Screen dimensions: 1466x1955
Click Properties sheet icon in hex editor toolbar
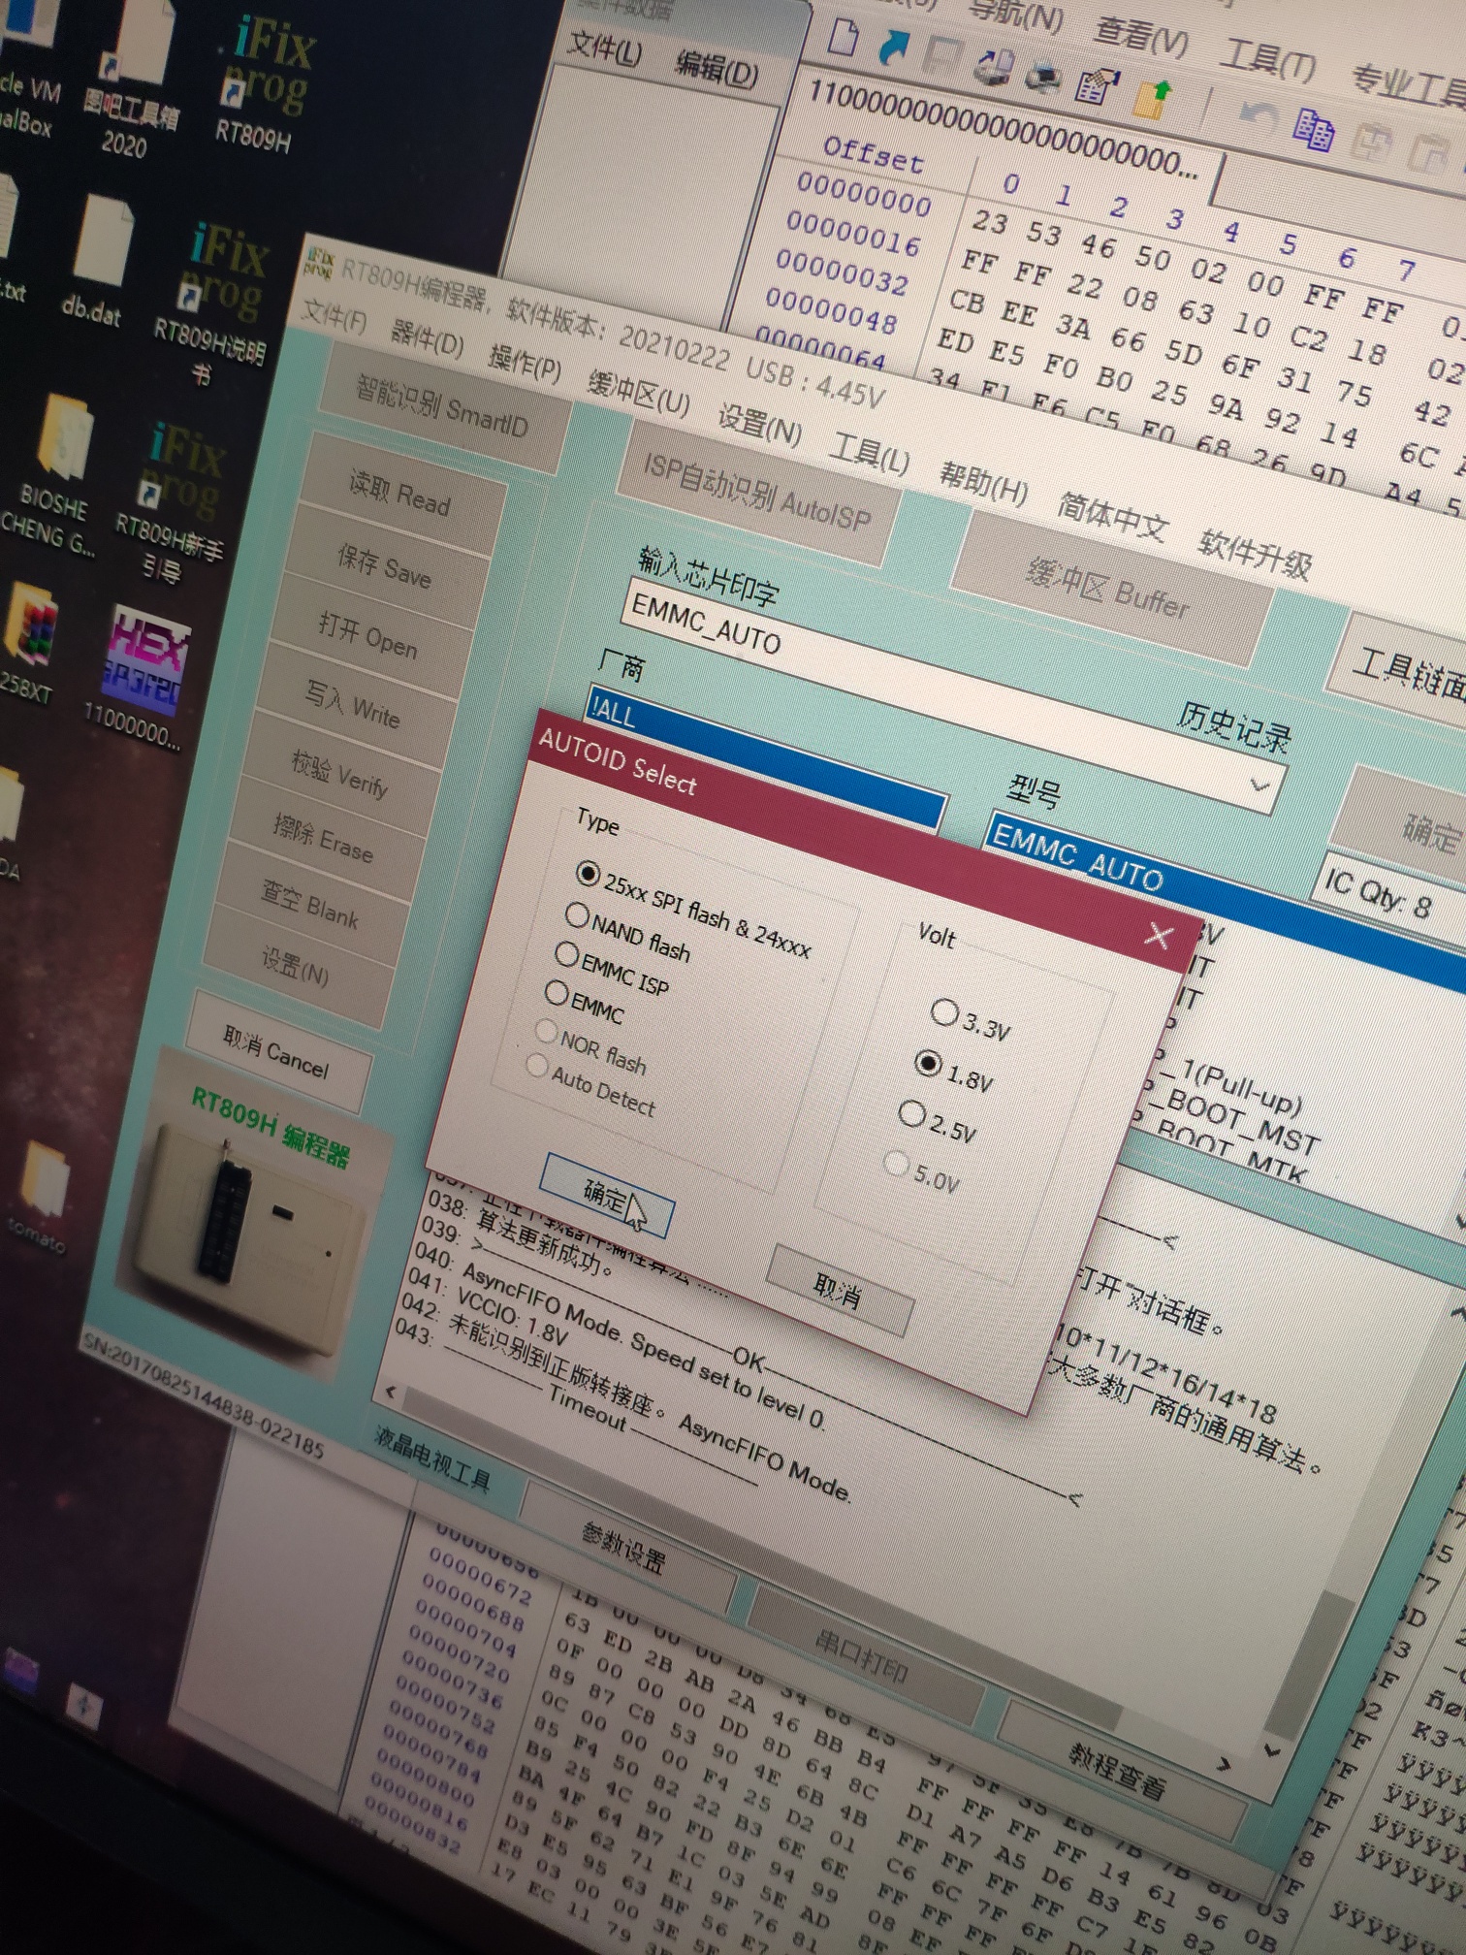1096,85
